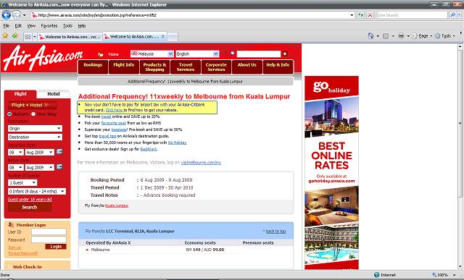Screen dimensions: 464x280
Task: Open the Favorites menu
Action: tap(49, 26)
